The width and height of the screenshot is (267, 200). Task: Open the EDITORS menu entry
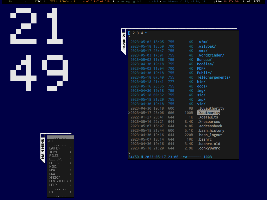coord(56,159)
